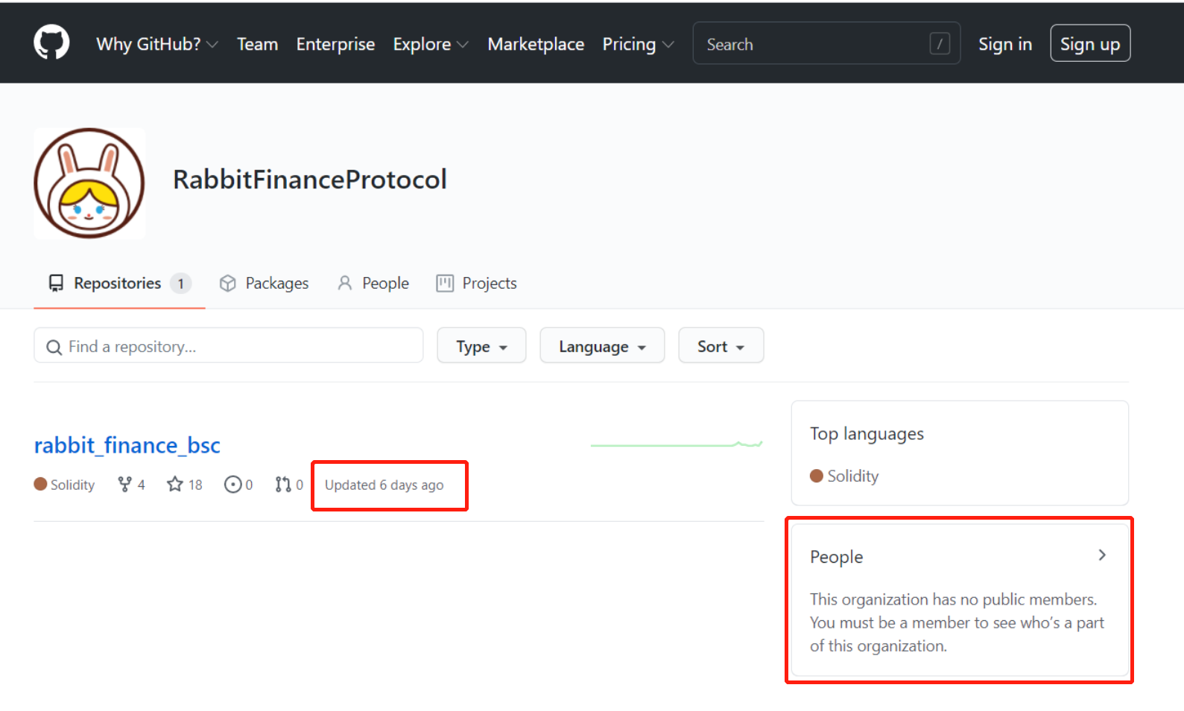Go to the Team page
The height and width of the screenshot is (711, 1184).
click(x=257, y=44)
